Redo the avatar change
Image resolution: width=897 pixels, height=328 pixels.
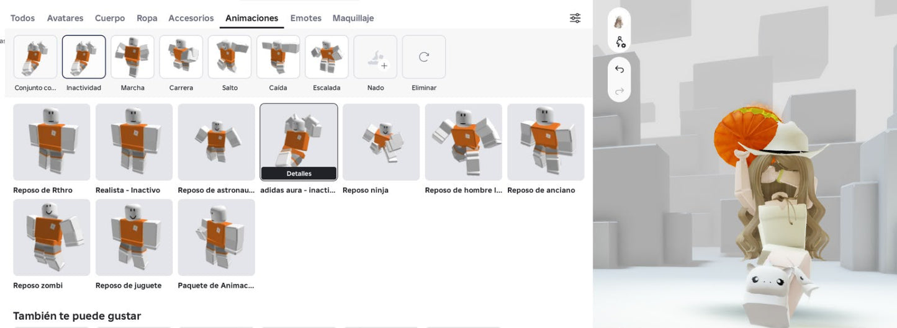(619, 91)
